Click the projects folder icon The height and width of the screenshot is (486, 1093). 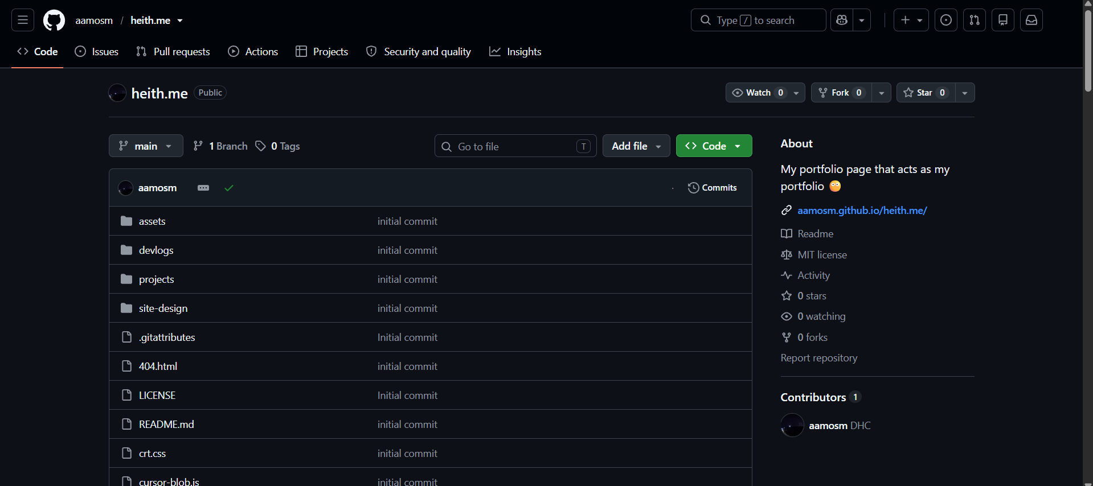point(126,279)
